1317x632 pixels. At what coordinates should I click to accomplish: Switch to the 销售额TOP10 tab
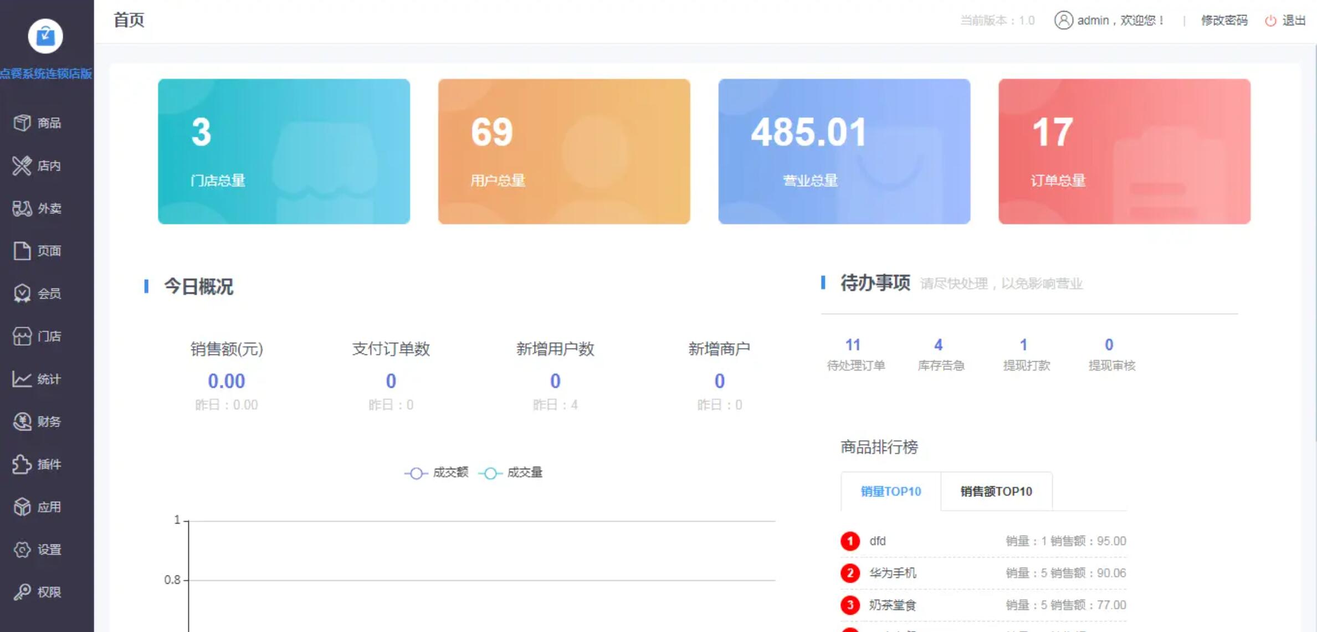[996, 491]
